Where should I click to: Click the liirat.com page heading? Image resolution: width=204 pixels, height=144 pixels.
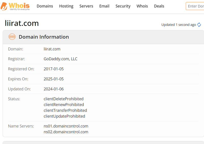pyautogui.click(x=22, y=23)
